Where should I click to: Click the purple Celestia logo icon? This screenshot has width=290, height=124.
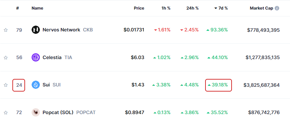pos(36,57)
